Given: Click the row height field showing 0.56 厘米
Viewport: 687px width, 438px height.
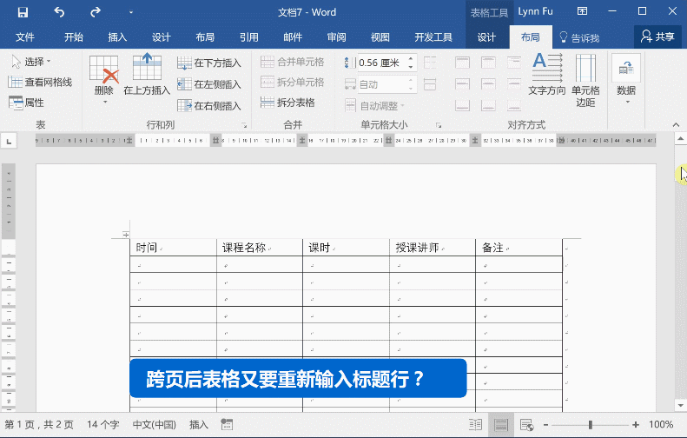Looking at the screenshot, I should coord(381,63).
